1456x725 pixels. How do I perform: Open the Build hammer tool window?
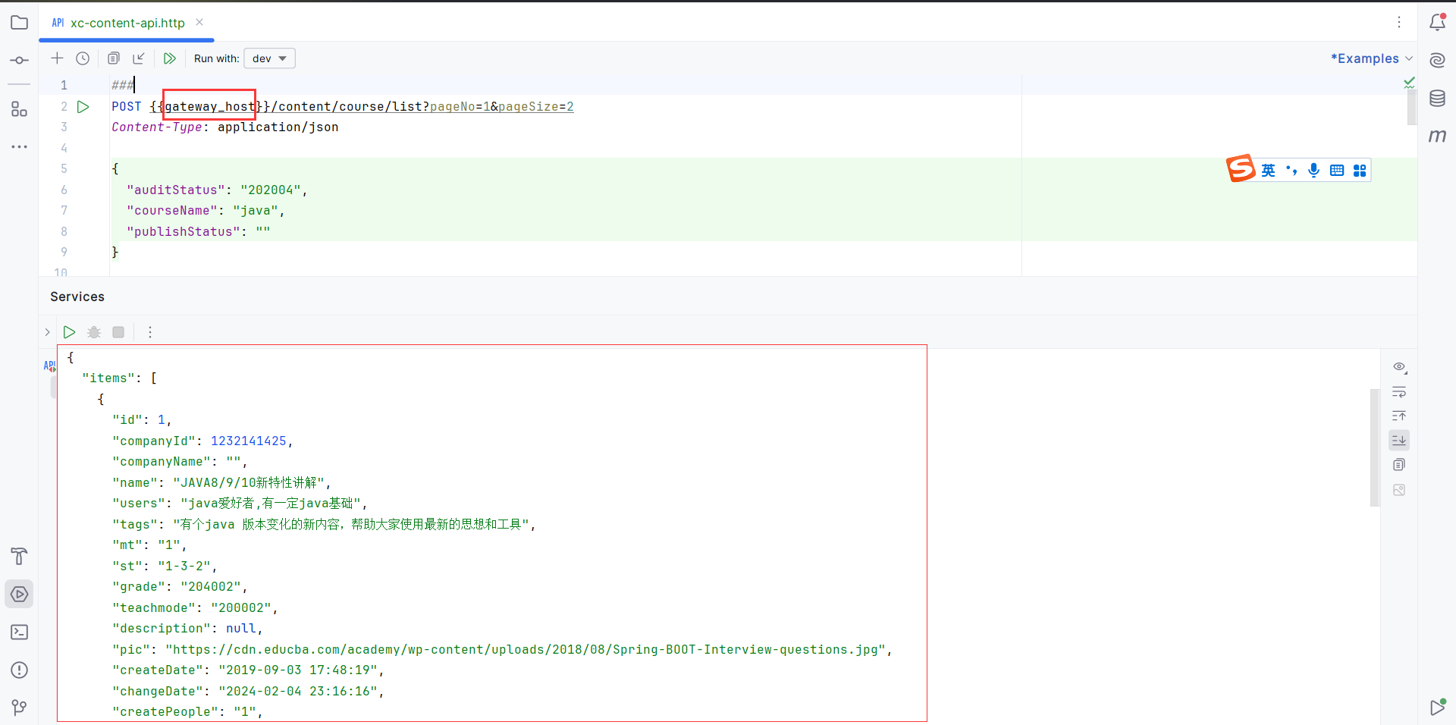click(x=20, y=556)
